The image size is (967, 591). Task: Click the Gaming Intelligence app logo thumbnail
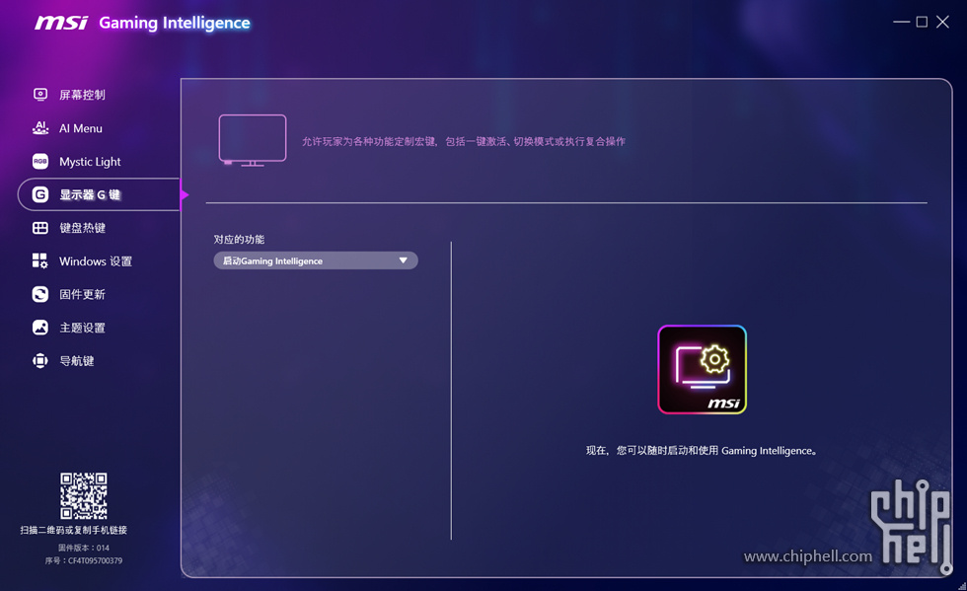pos(702,370)
